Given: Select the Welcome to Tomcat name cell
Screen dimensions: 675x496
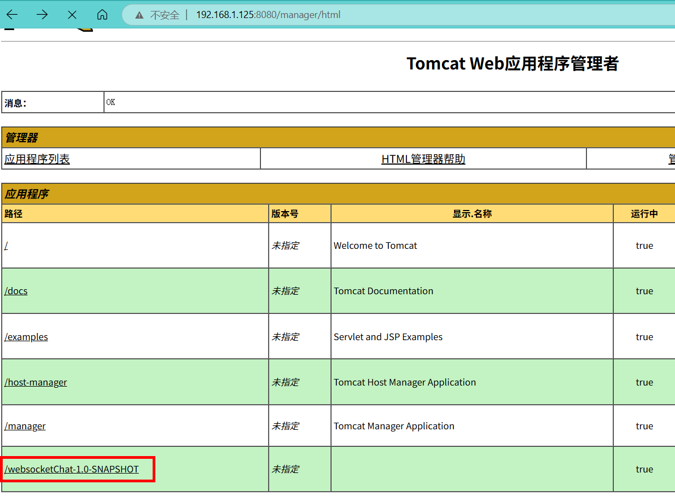Looking at the screenshot, I should coord(375,246).
